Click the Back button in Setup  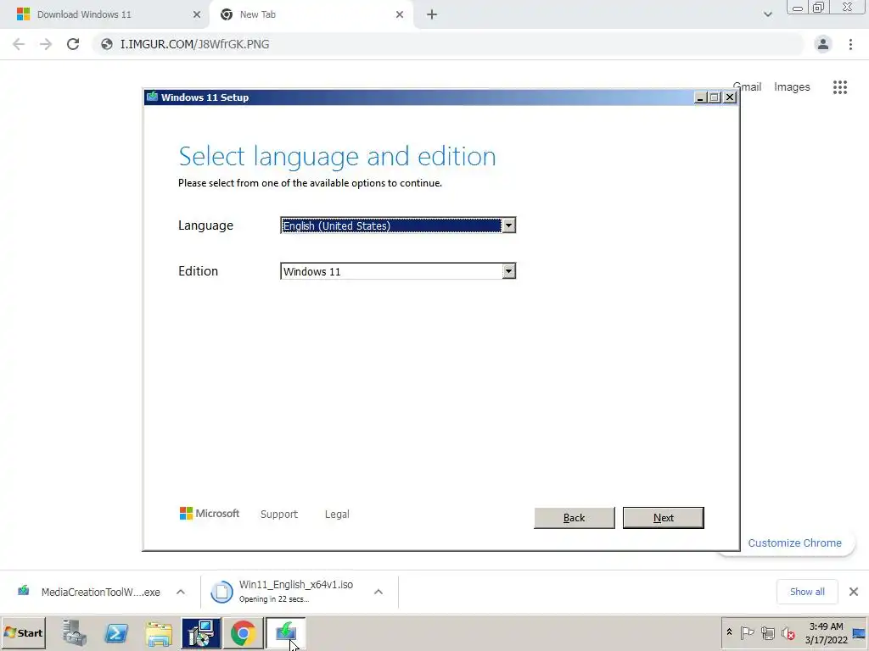coord(575,518)
